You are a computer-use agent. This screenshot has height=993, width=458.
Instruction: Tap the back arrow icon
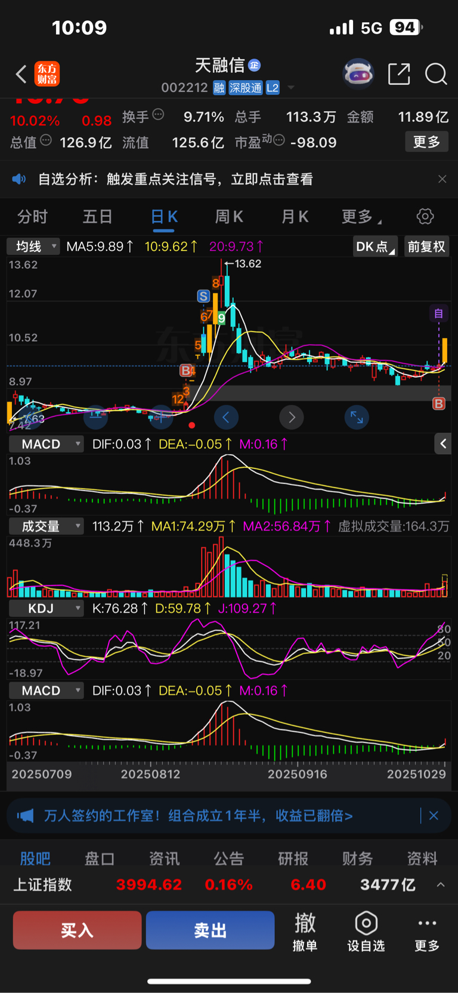click(x=21, y=74)
